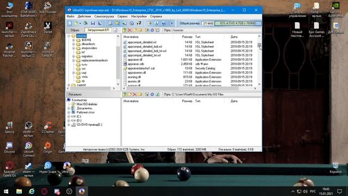
Task: Click the red X icon in the local pane toolbar
Action: point(134,94)
